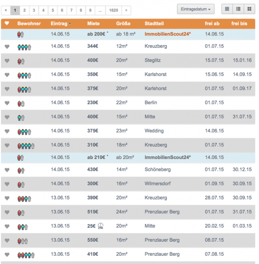
Task: Click the heart icon in table header
Action: point(7,24)
